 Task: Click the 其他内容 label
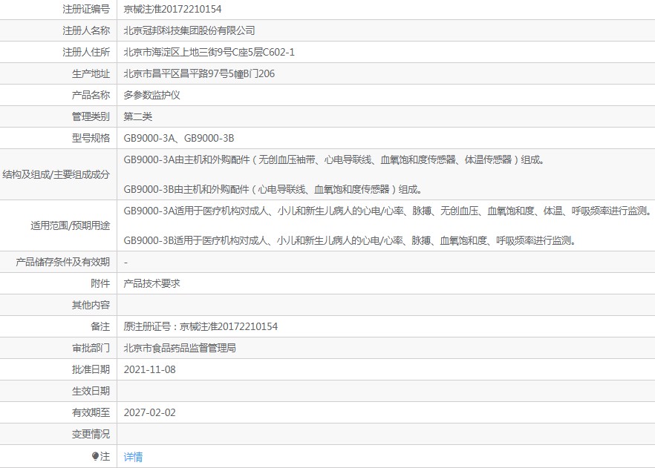pyautogui.click(x=91, y=305)
